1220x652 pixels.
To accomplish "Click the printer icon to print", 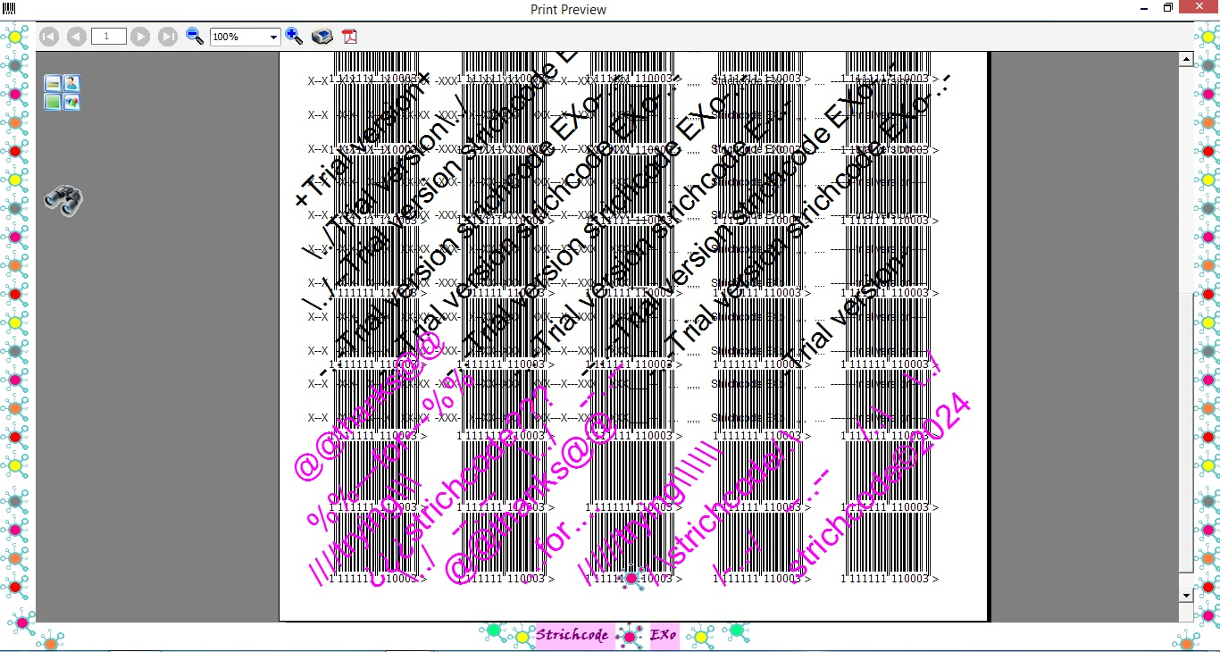I will 322,37.
